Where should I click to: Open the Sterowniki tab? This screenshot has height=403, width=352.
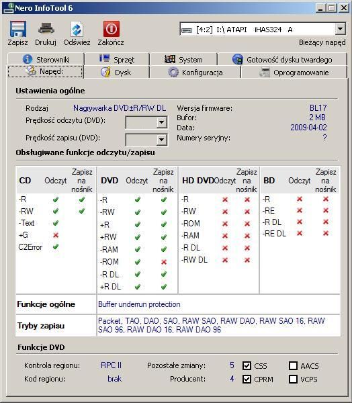click(46, 59)
